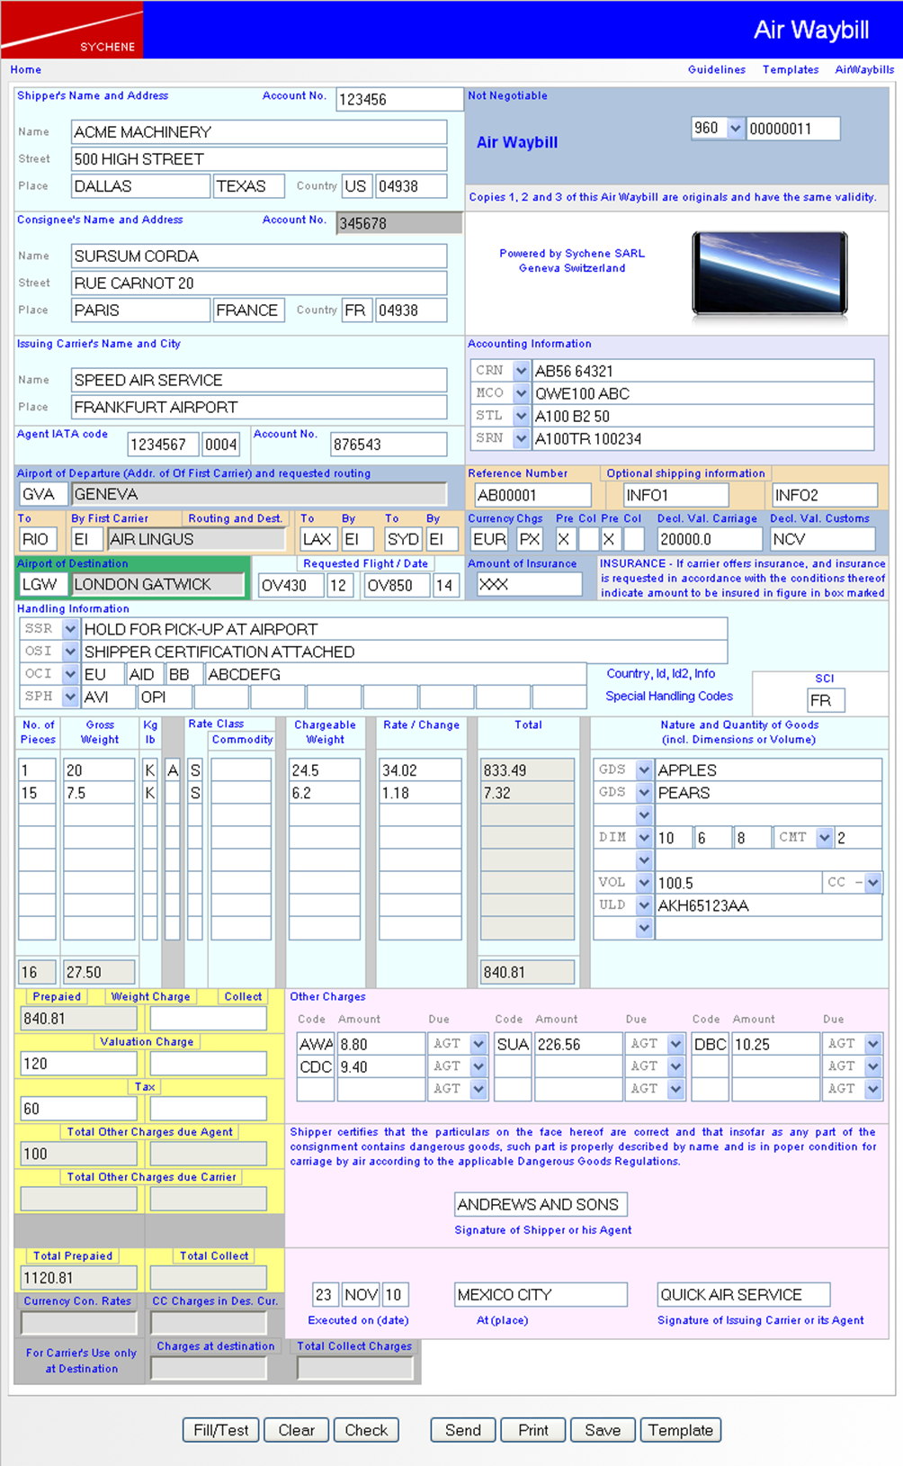The image size is (903, 1466).
Task: Click the prepaid Tax 60 field
Action: [79, 1109]
